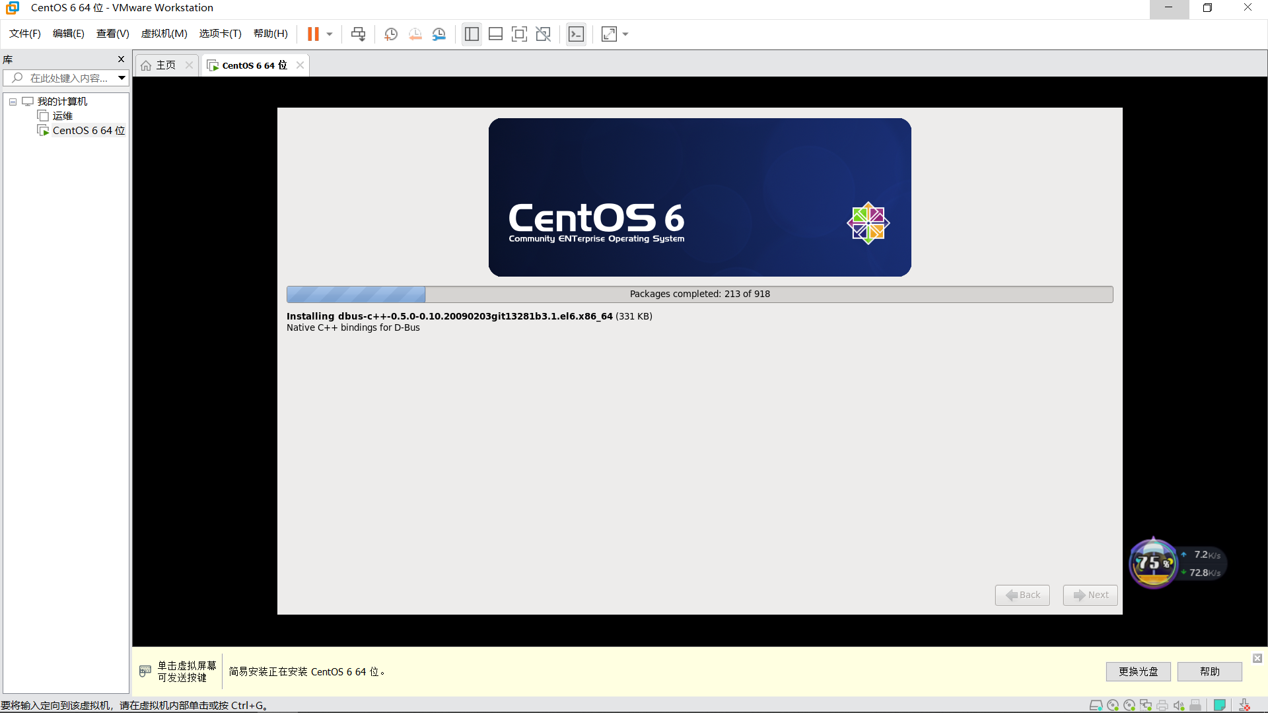Click the 更换光盘 button
The height and width of the screenshot is (713, 1268).
pyautogui.click(x=1139, y=671)
